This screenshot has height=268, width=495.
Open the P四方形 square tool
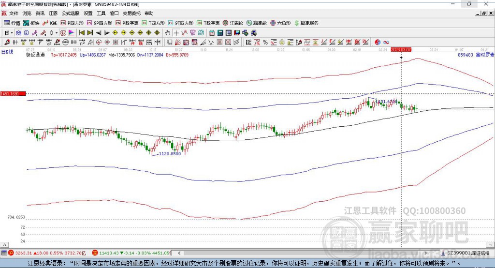(72, 23)
